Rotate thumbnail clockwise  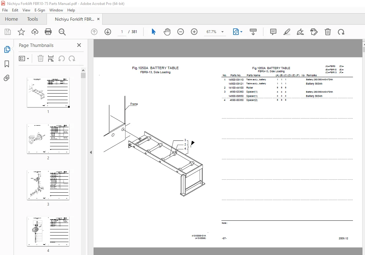tap(72, 58)
